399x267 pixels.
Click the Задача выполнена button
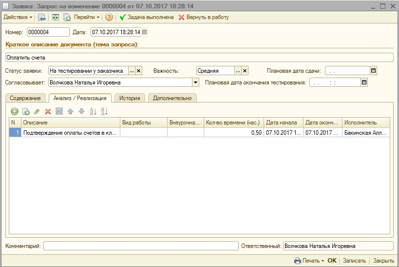point(146,17)
